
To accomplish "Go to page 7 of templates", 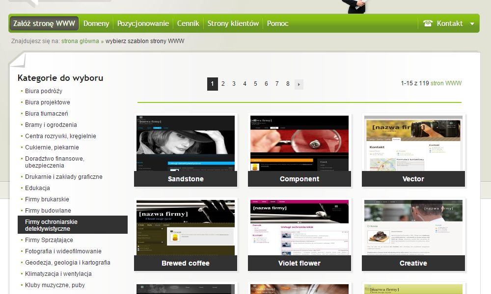I will [277, 84].
